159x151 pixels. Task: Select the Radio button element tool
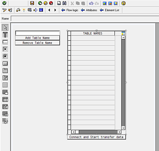tap(5, 56)
